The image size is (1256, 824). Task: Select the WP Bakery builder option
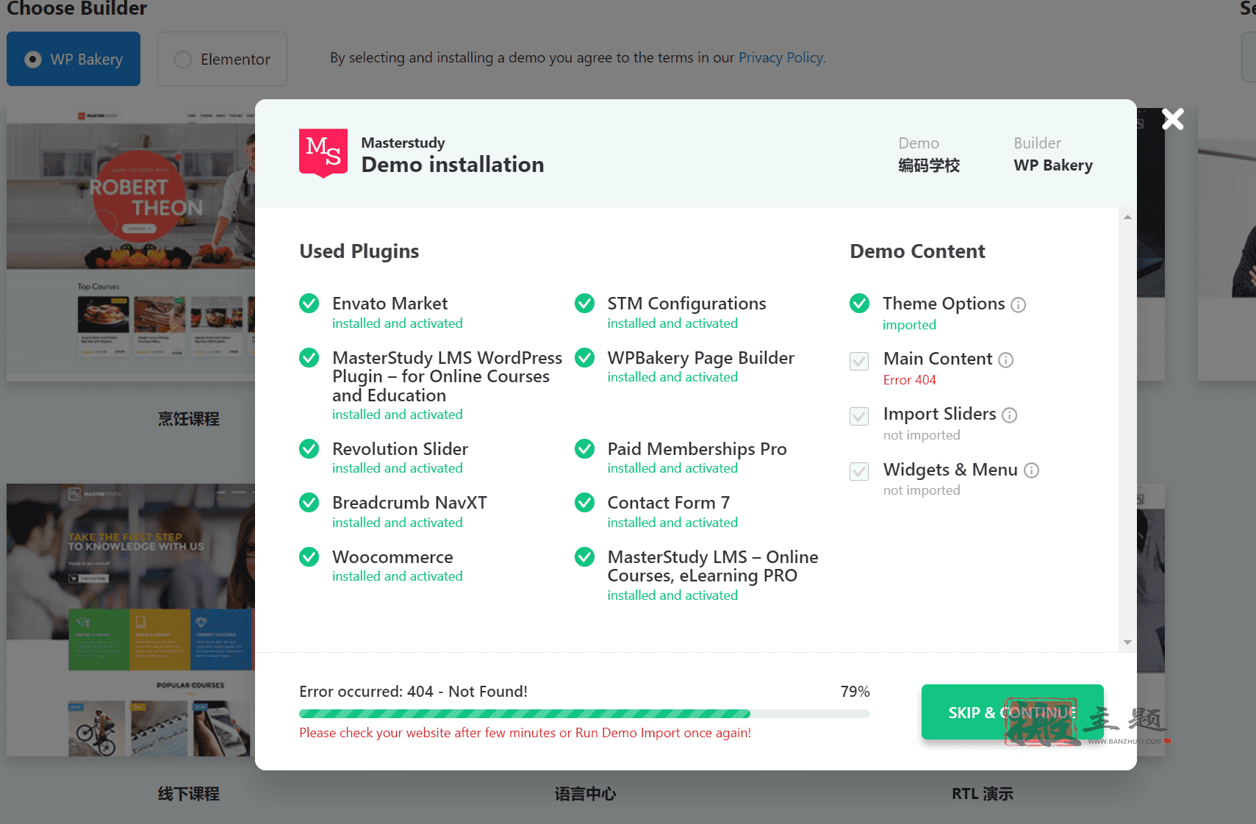coord(73,59)
